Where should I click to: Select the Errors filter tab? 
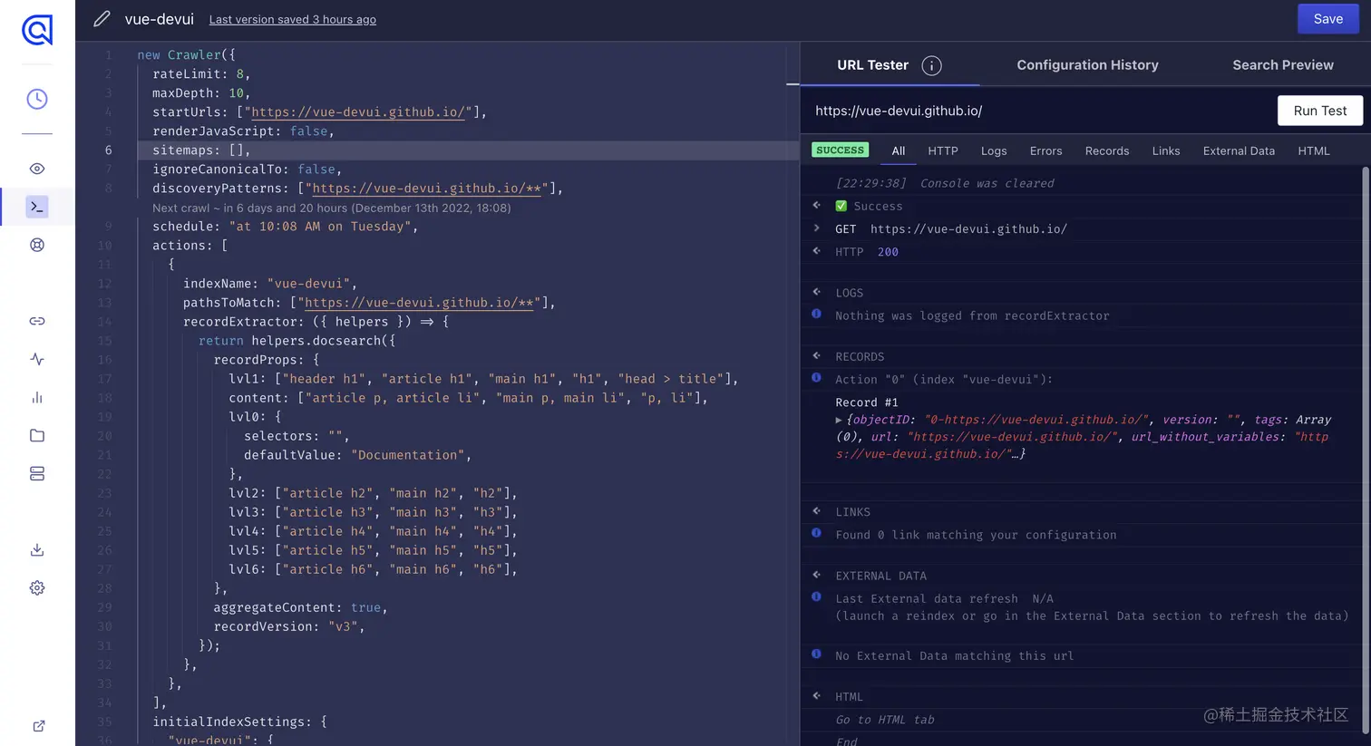click(x=1045, y=151)
